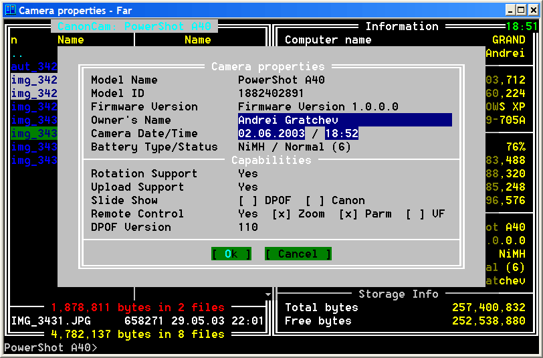Click the 18:51 clock in corner
543x358 pixels.
tap(522, 26)
